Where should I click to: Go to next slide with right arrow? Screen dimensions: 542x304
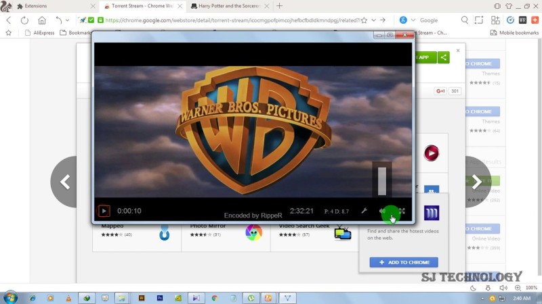pyautogui.click(x=476, y=182)
